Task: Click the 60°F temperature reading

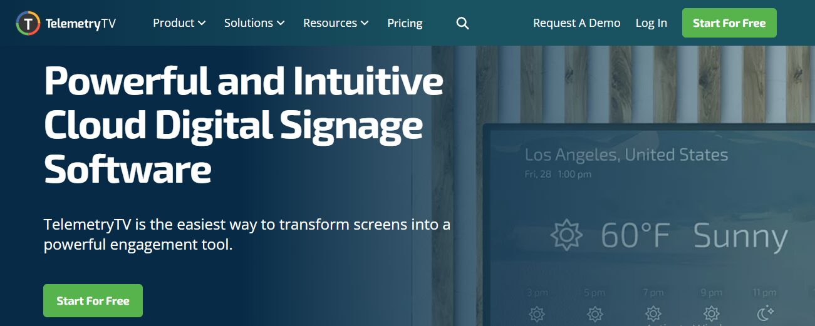Action: [635, 236]
